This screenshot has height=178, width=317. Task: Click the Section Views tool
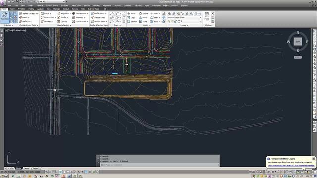pyautogui.click(x=99, y=21)
